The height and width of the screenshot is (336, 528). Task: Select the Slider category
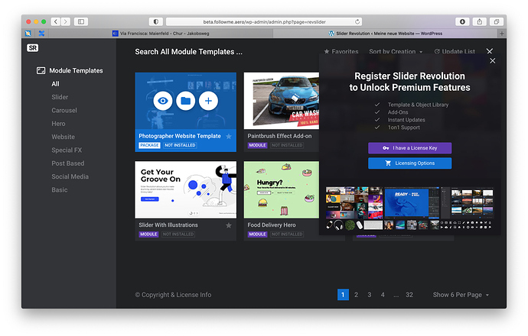(x=60, y=97)
